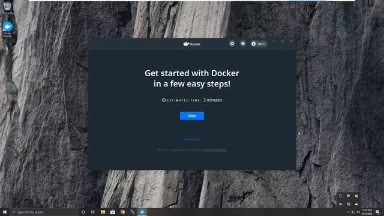
Task: Open the privacy settings link
Action: pos(216,150)
